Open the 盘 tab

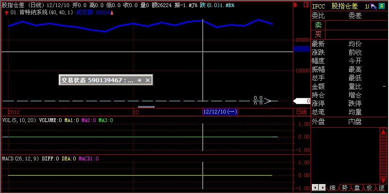(357, 188)
